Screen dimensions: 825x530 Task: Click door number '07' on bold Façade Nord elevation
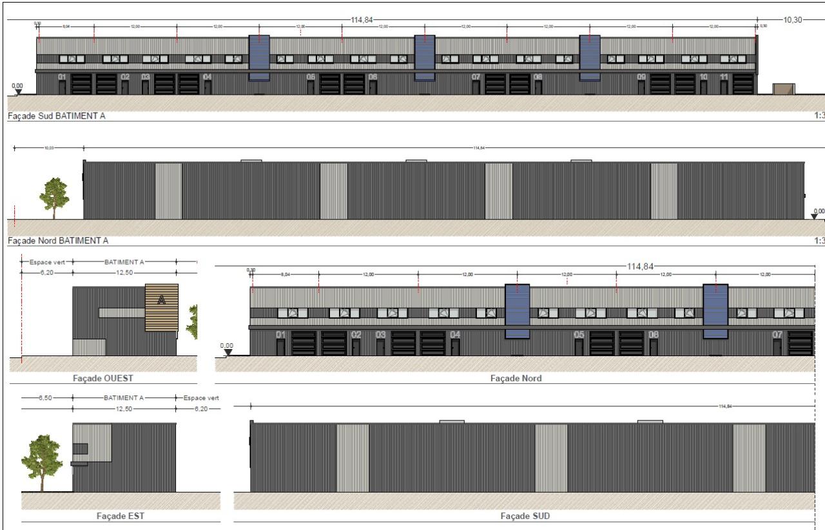[x=777, y=335]
